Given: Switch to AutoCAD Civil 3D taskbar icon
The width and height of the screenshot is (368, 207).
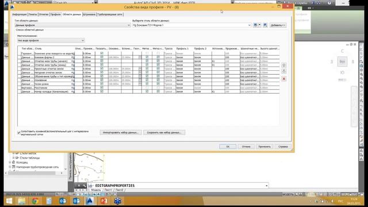Looking at the screenshot, I should [x=90, y=201].
